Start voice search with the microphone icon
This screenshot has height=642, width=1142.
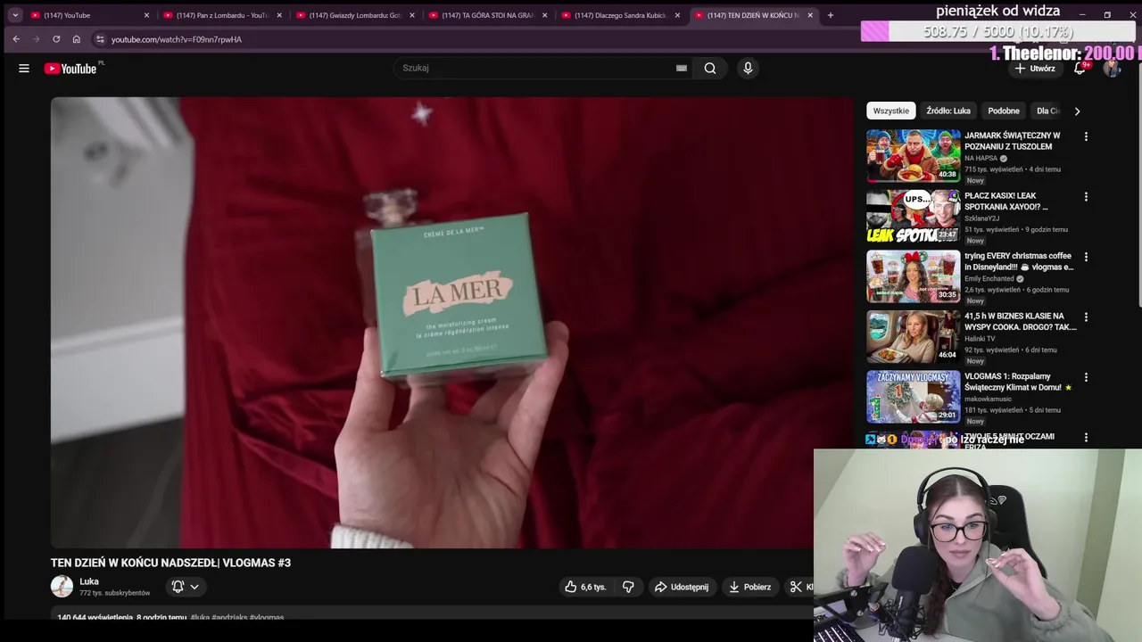(748, 68)
